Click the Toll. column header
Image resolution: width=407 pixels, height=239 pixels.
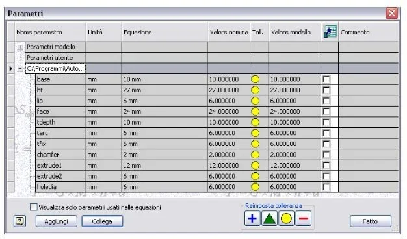point(259,32)
